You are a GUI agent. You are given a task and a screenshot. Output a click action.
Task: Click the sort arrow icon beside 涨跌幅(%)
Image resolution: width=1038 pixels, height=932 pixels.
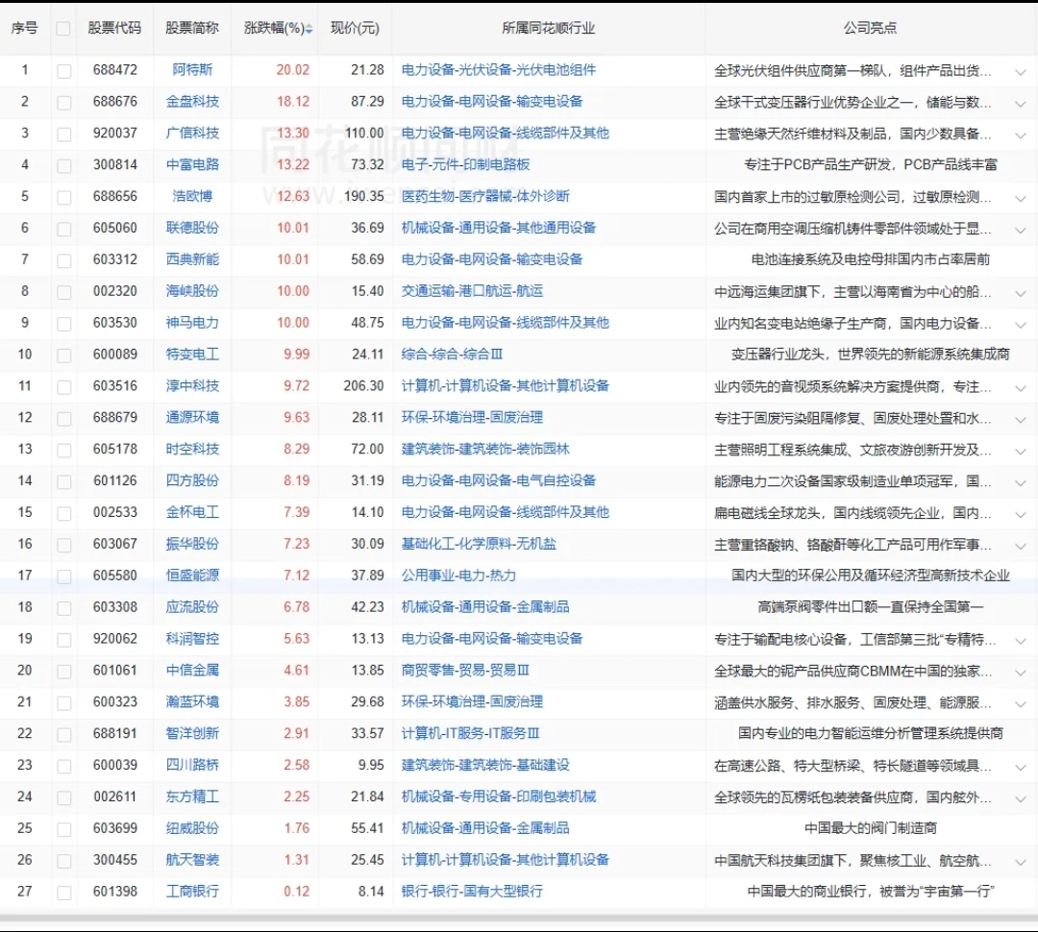[309, 29]
